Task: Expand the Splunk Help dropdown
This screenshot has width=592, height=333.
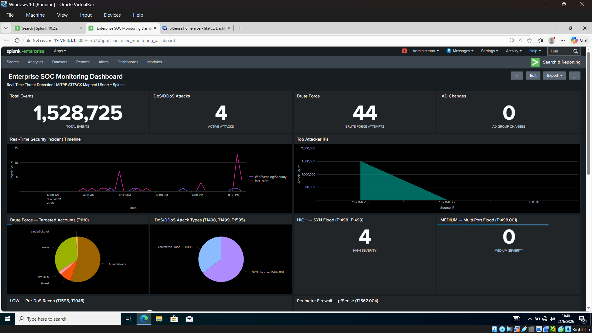Action: click(535, 51)
